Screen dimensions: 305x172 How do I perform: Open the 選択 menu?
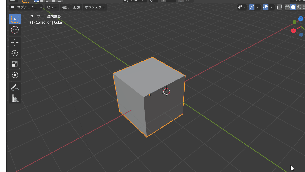coord(65,7)
